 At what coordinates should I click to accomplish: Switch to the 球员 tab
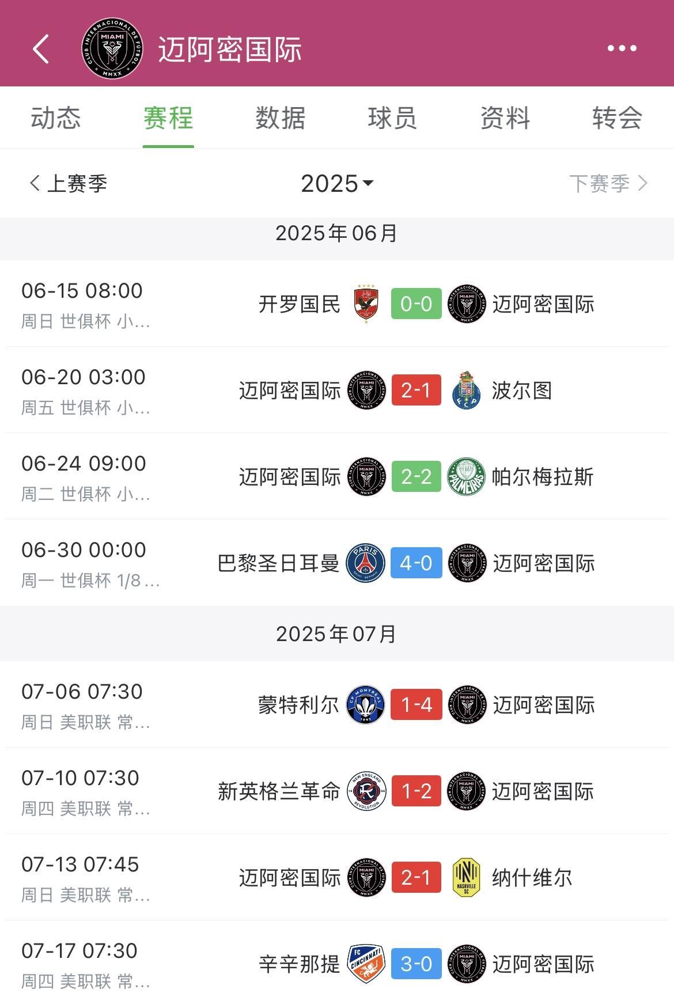click(392, 118)
